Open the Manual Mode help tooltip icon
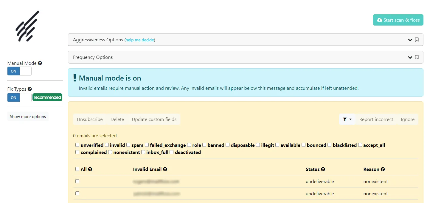430x203 pixels. pos(40,63)
